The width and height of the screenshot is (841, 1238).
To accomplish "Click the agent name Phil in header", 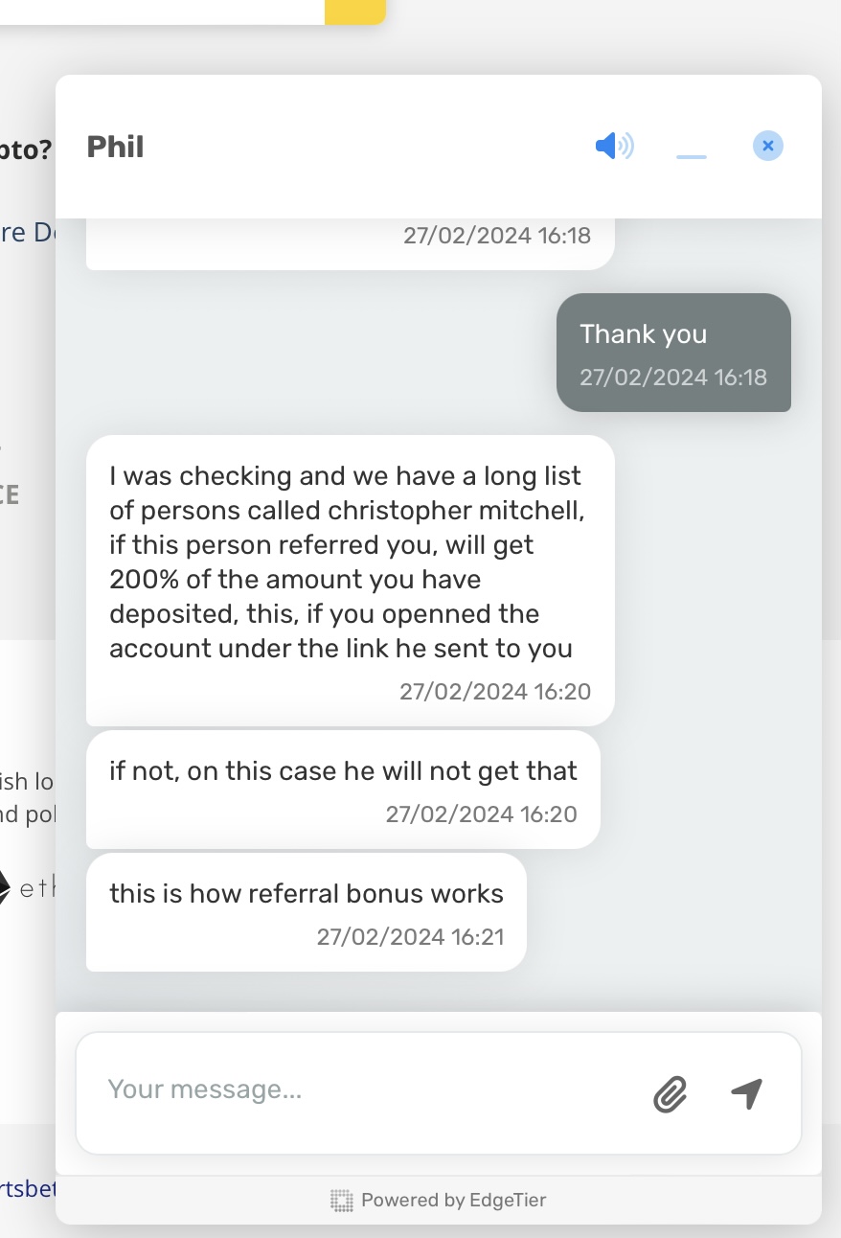I will pos(115,147).
